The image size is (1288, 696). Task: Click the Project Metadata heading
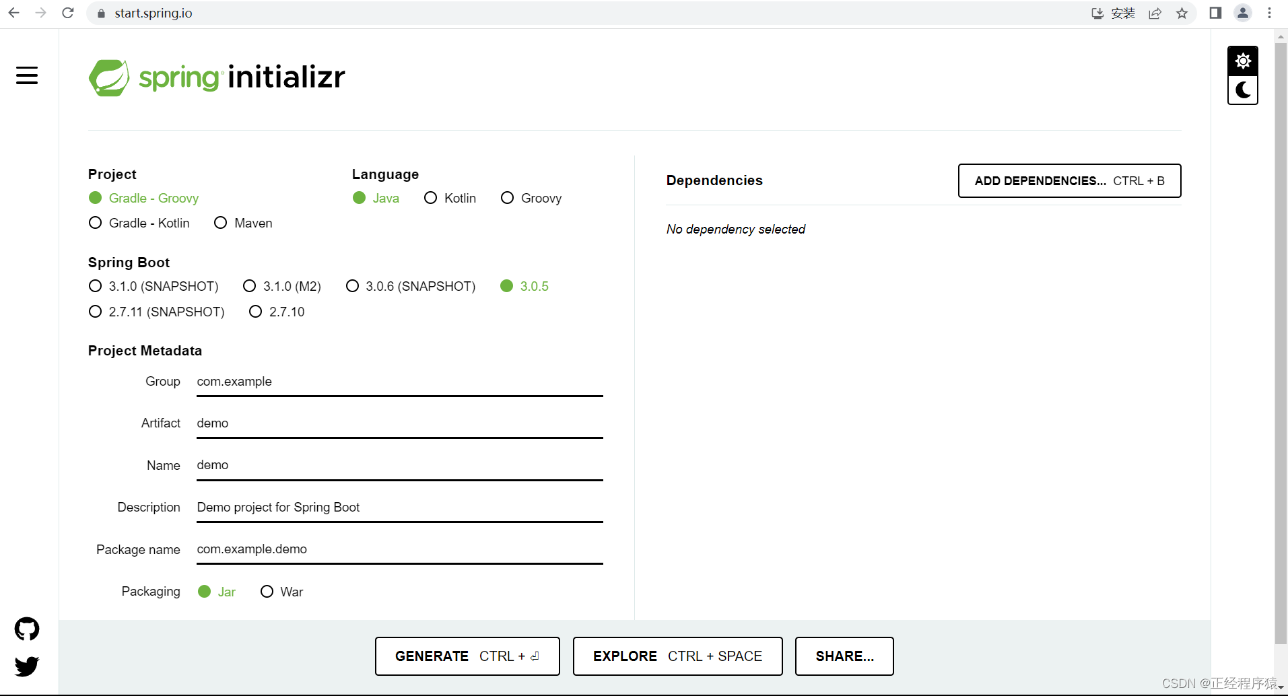145,351
